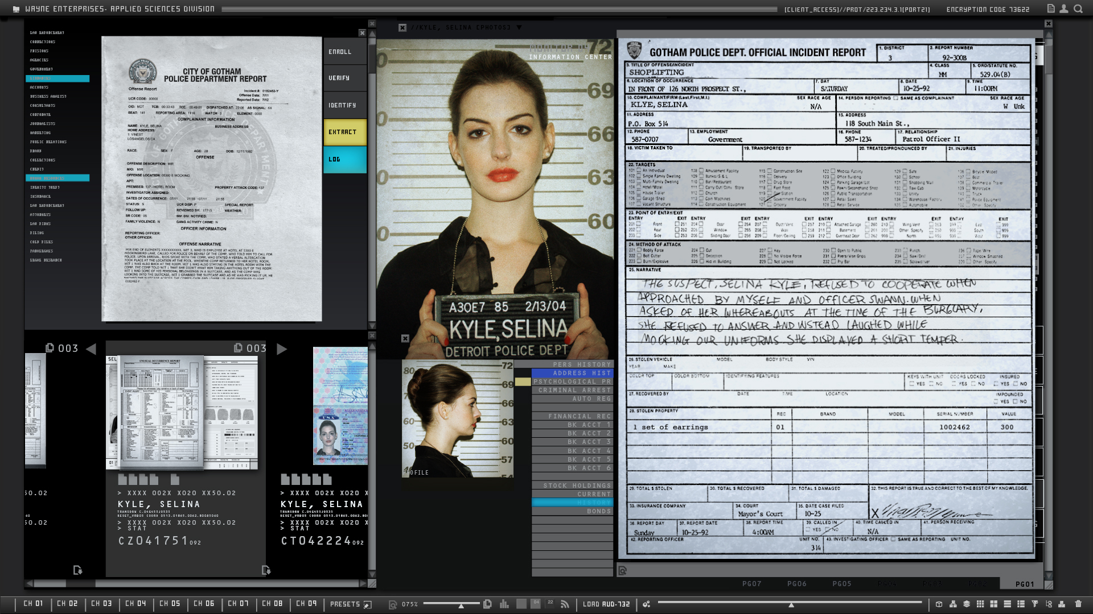Click the layers stack icon in bottom toolbar

click(x=967, y=604)
